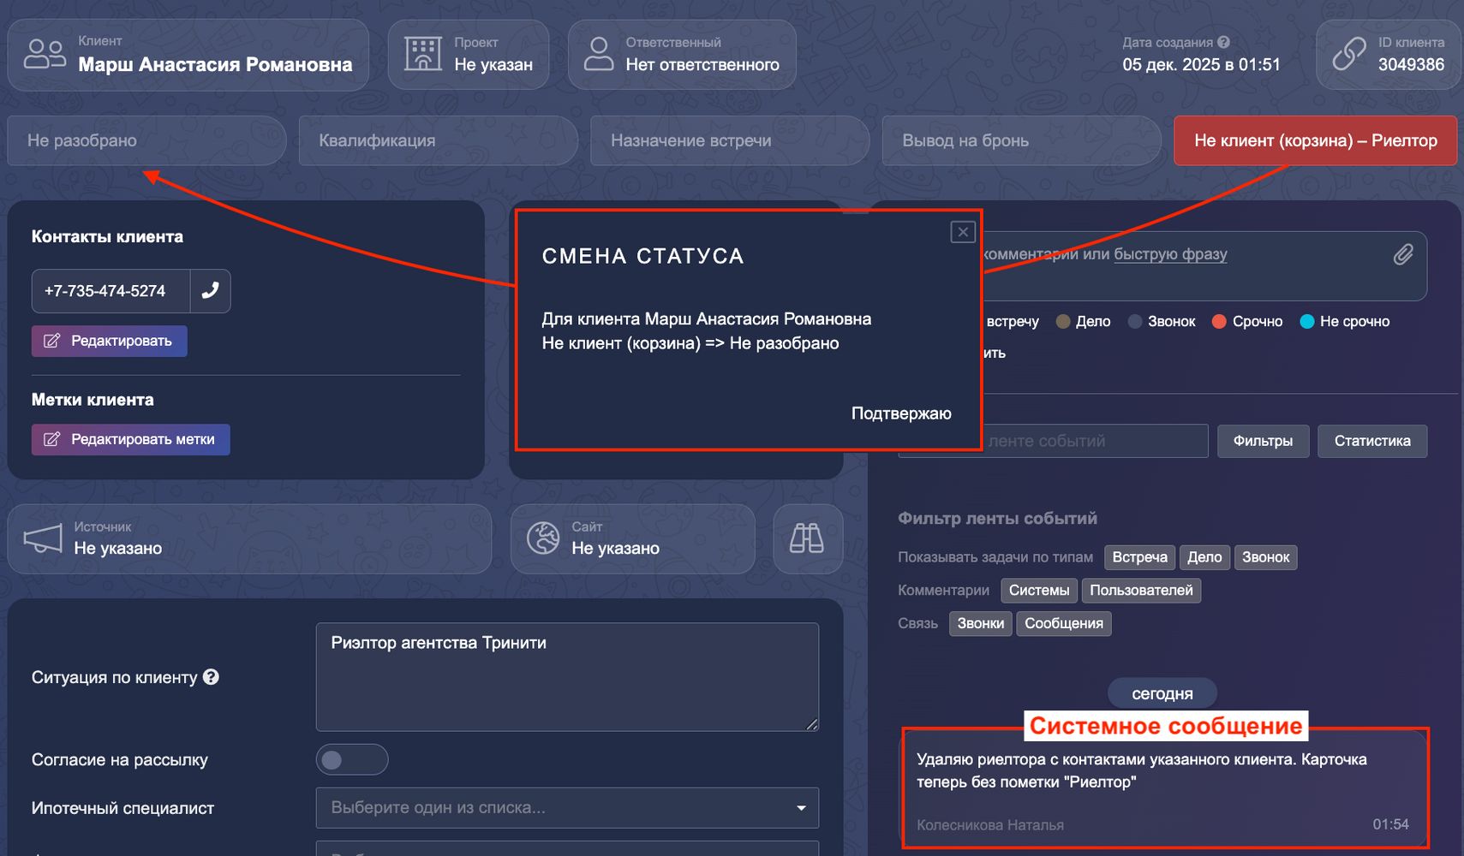Click the Контакты клиента heading

[x=107, y=237]
